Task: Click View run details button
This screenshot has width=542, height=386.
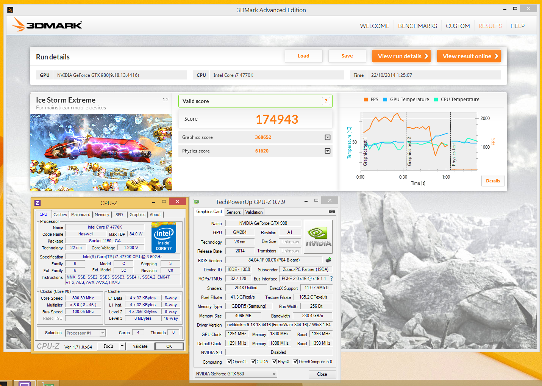Action: [401, 56]
